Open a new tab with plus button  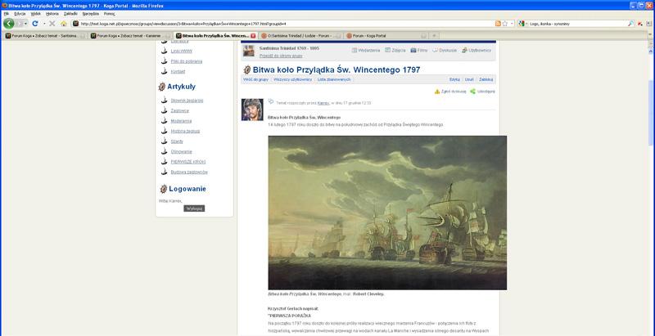434,36
